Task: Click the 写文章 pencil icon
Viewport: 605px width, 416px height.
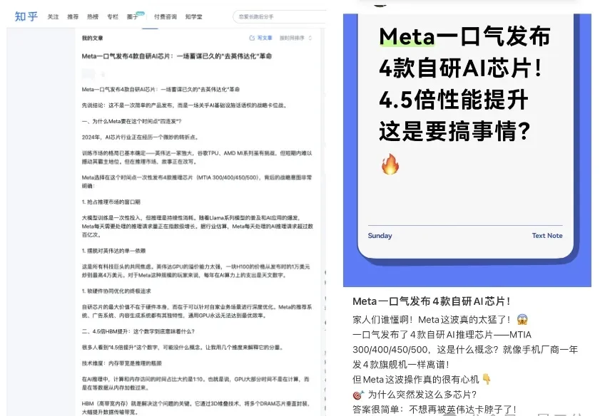Action: tap(252, 38)
